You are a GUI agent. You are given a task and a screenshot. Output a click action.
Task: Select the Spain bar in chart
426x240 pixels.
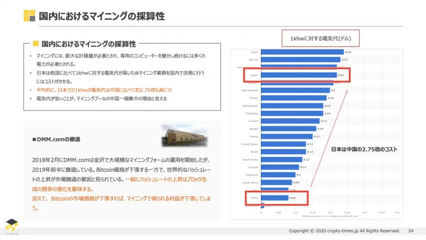[x=302, y=52]
